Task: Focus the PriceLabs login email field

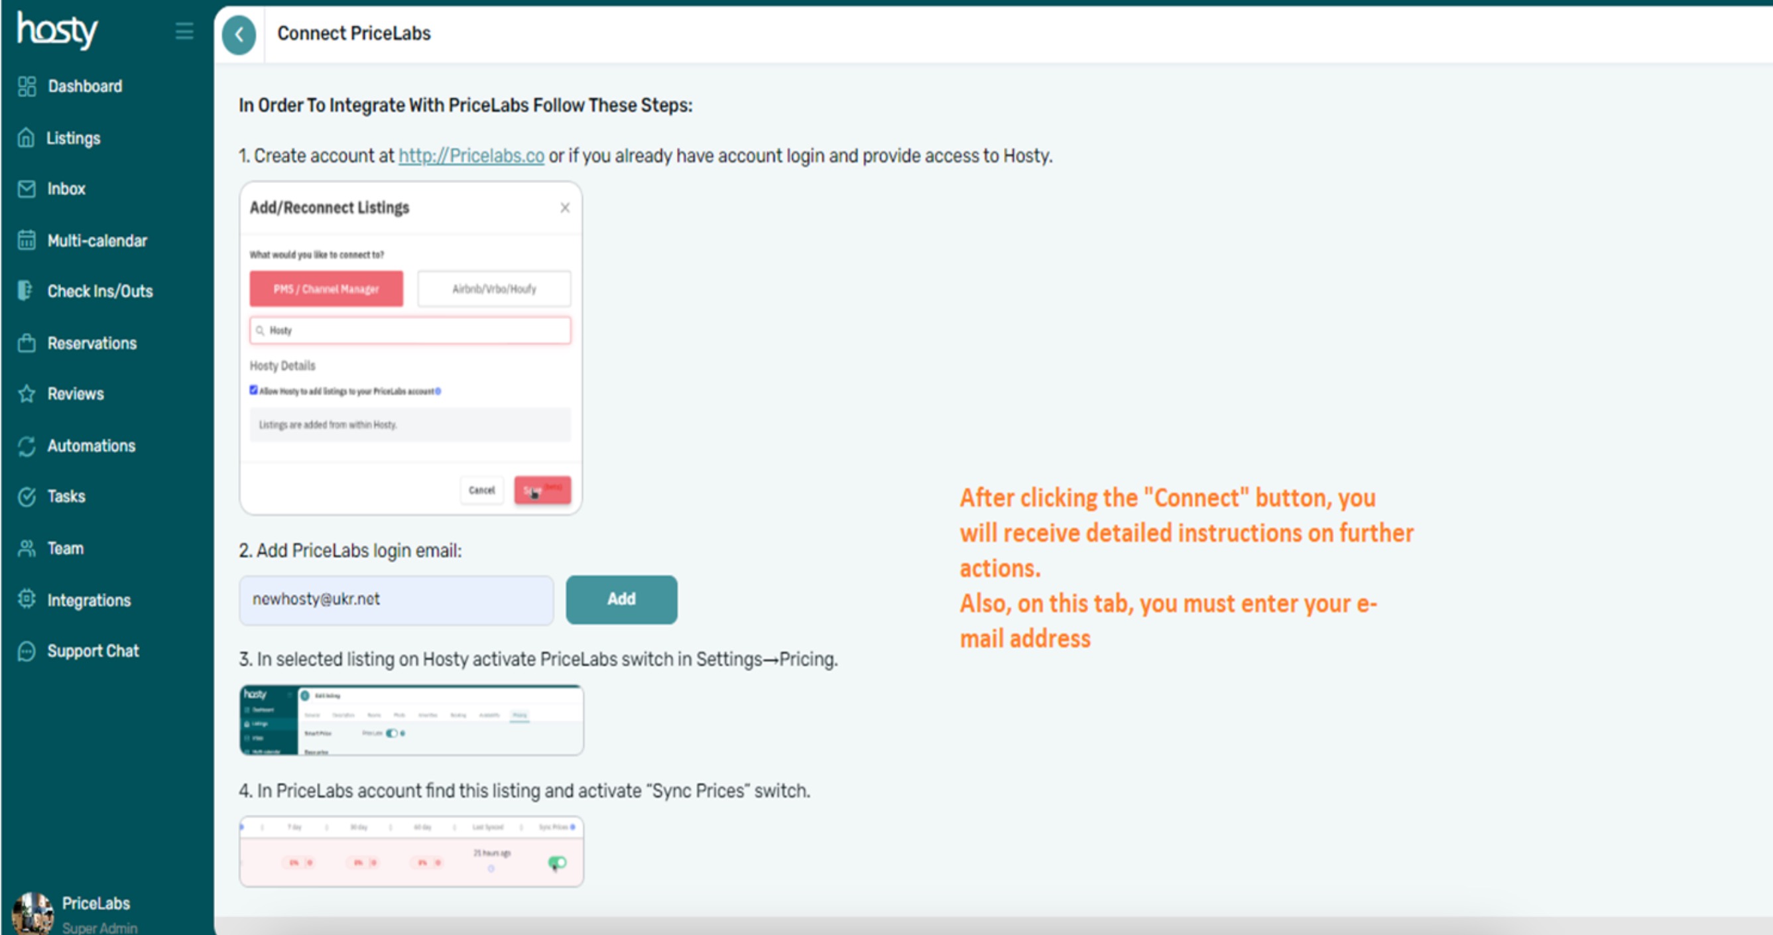Action: (x=397, y=599)
